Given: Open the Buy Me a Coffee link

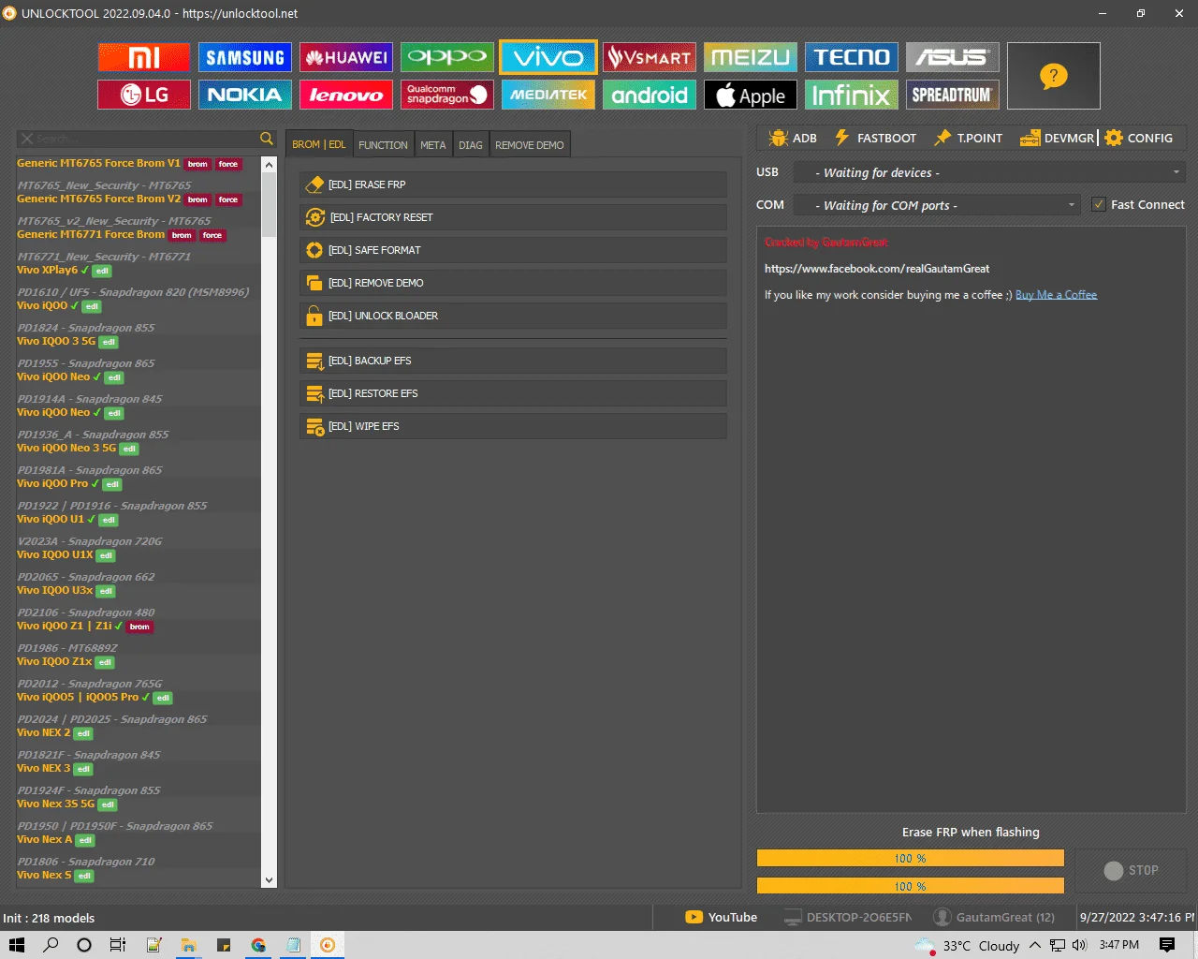Looking at the screenshot, I should [x=1056, y=295].
